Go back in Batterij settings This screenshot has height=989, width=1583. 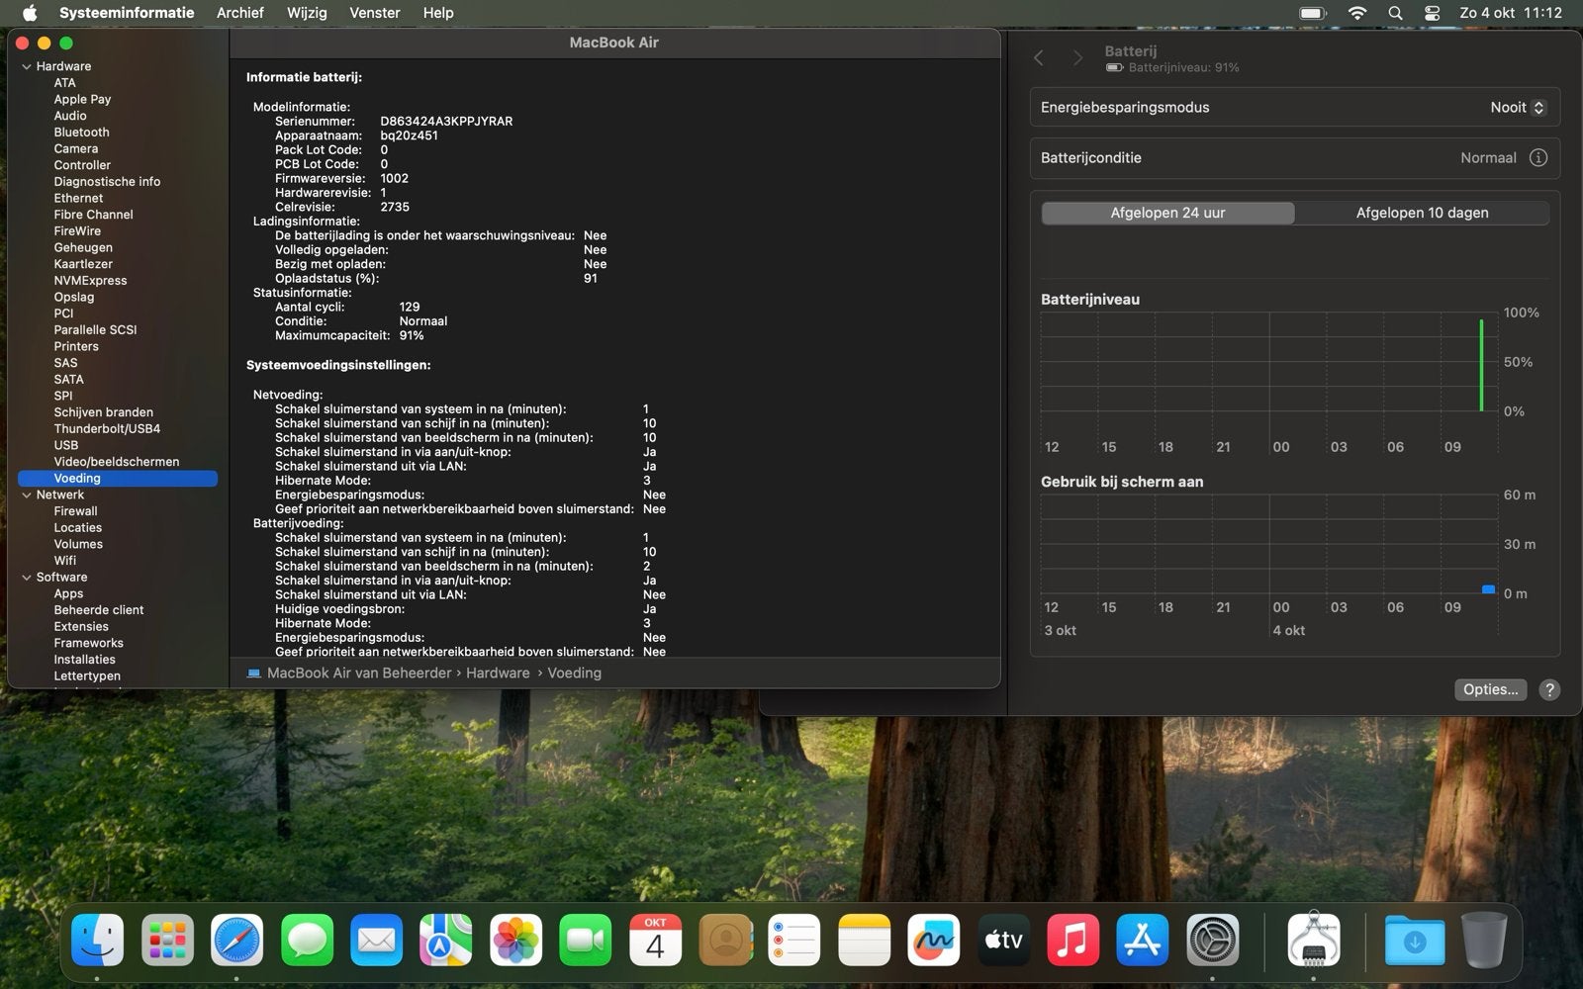pos(1039,58)
